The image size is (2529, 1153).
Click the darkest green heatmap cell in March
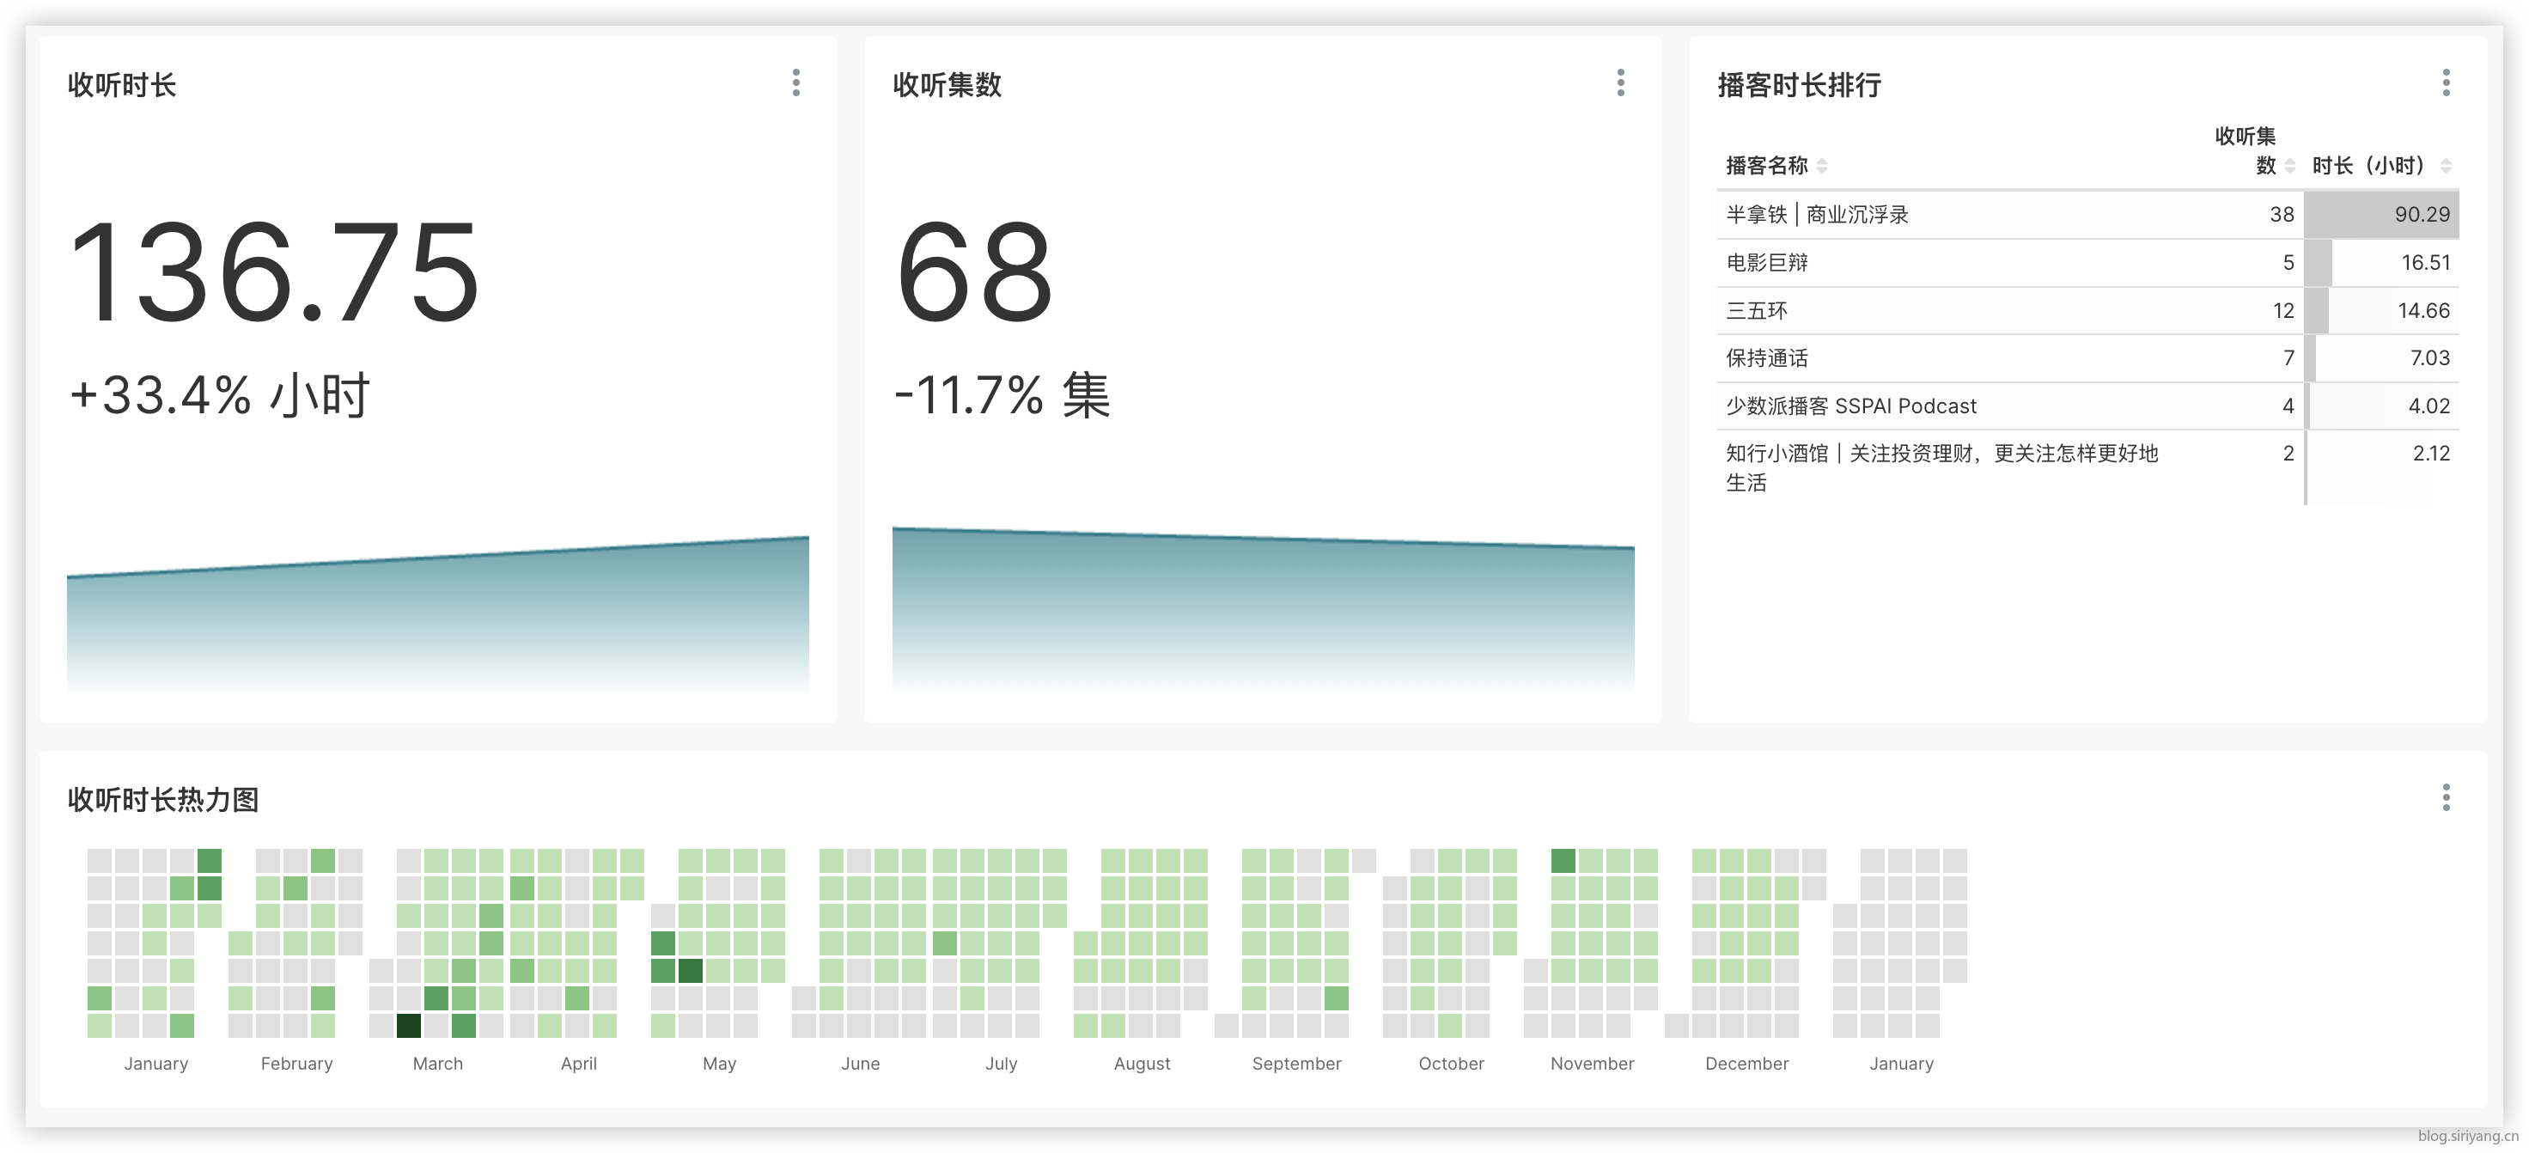tap(408, 1025)
